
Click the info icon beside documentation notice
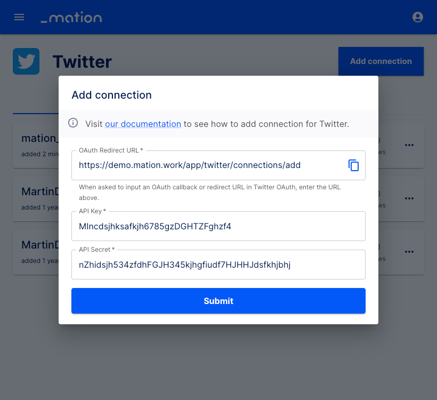73,123
